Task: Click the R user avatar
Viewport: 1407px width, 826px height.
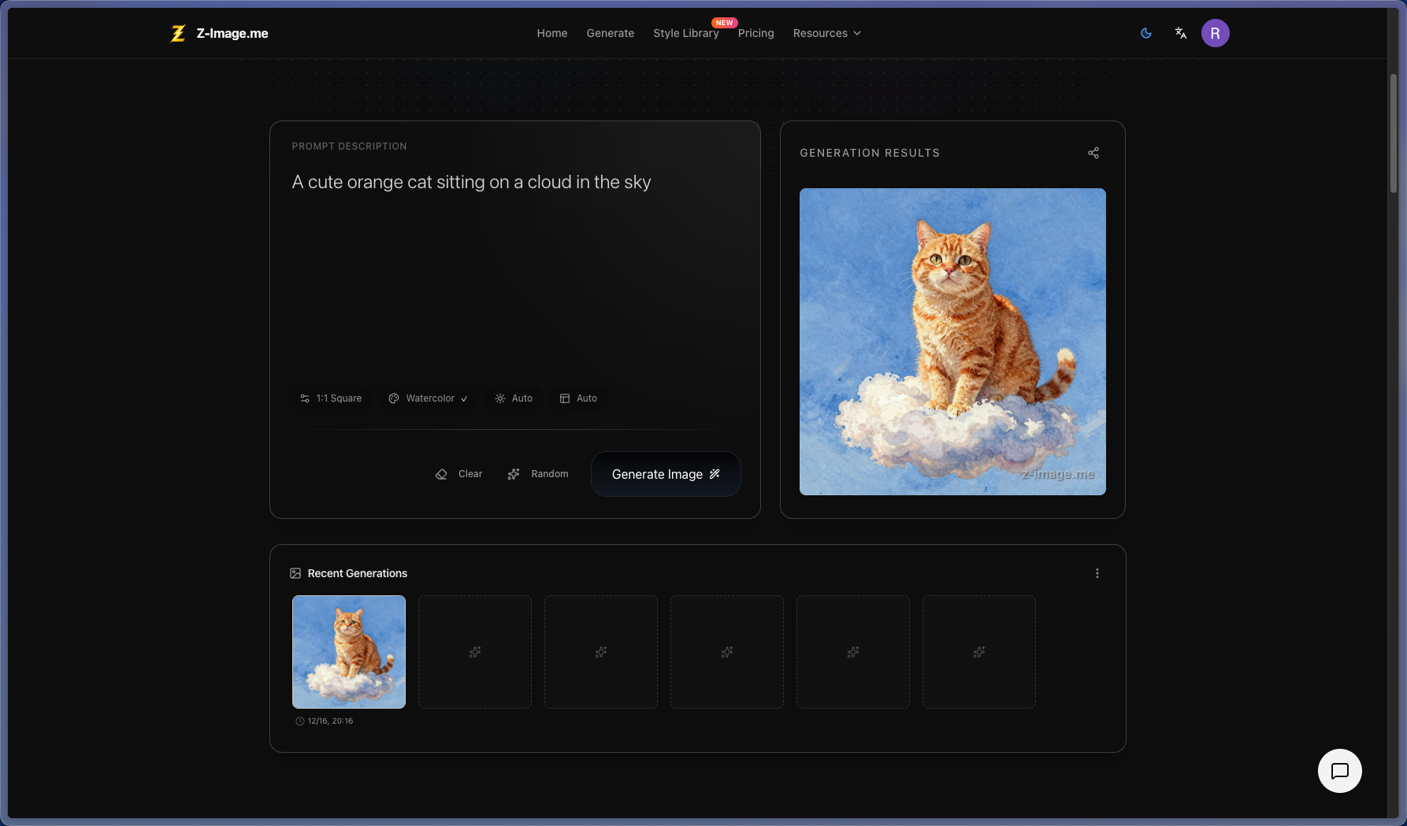Action: tap(1216, 33)
